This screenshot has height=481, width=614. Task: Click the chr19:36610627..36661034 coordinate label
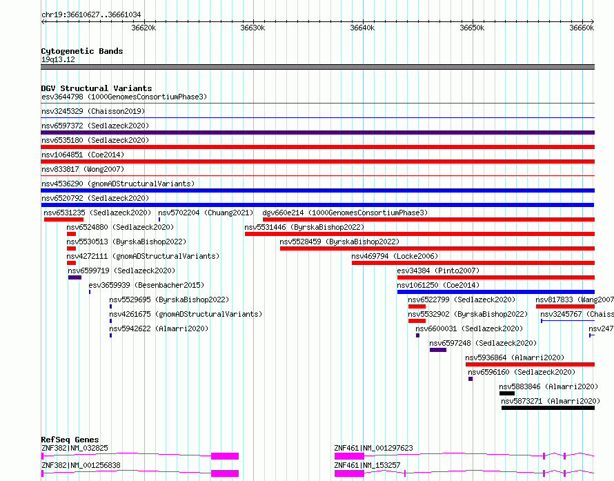click(x=91, y=14)
